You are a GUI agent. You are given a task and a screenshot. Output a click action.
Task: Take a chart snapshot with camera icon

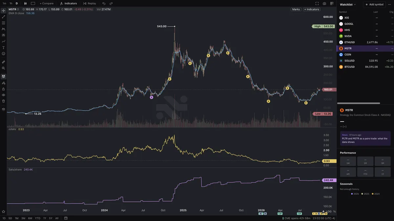(324, 3)
